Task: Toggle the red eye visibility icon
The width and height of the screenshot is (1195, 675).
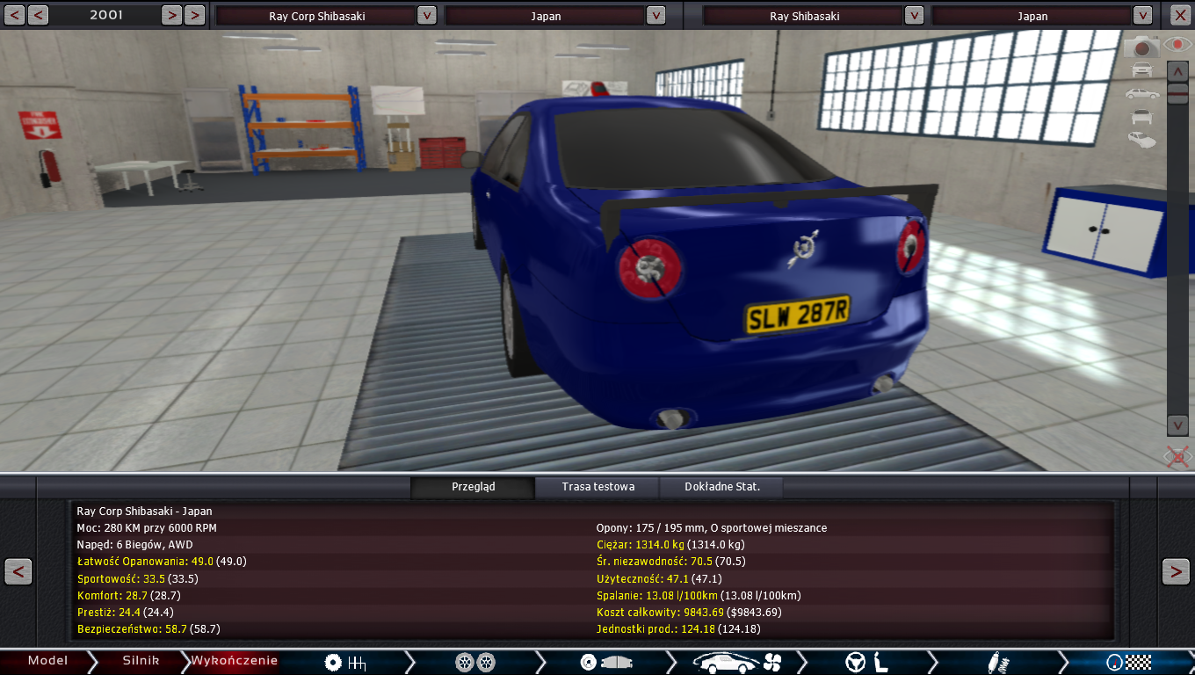Action: click(x=1177, y=44)
